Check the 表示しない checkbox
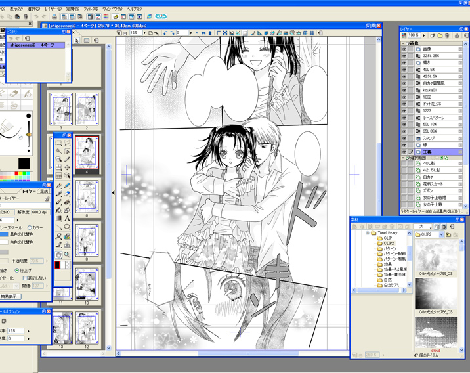This screenshot has width=470, height=373. 25,278
